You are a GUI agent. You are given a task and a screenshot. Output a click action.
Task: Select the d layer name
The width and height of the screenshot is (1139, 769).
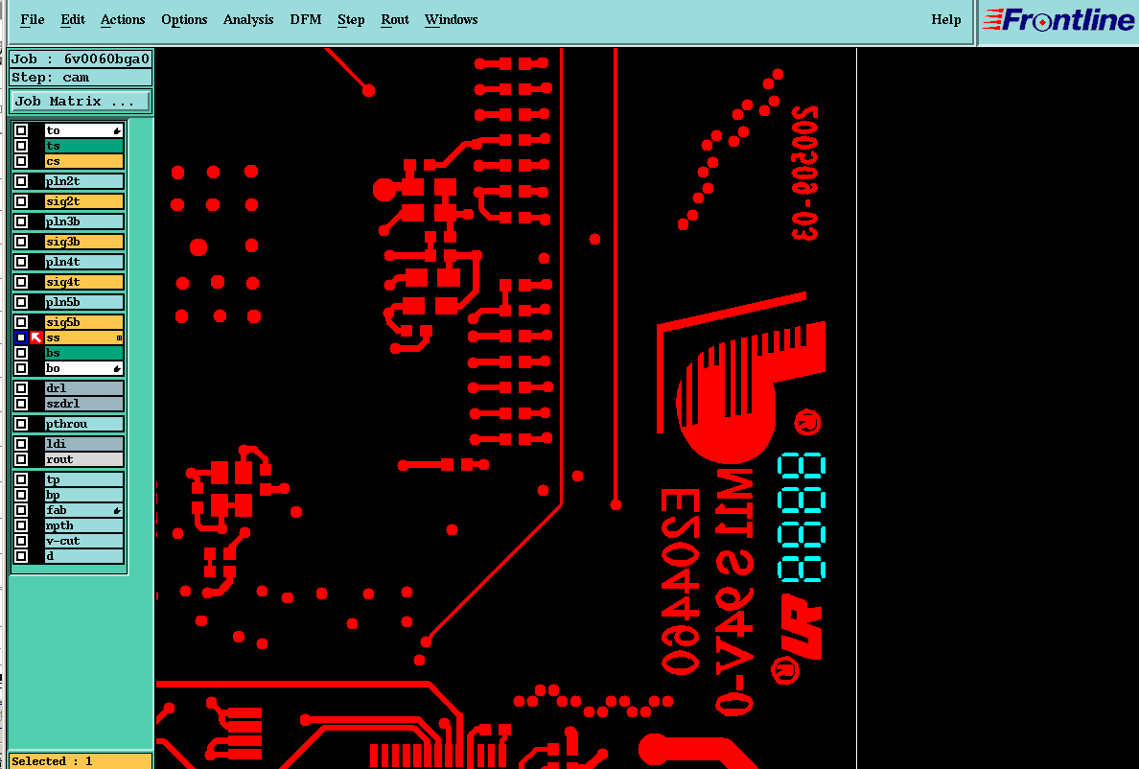tap(83, 556)
